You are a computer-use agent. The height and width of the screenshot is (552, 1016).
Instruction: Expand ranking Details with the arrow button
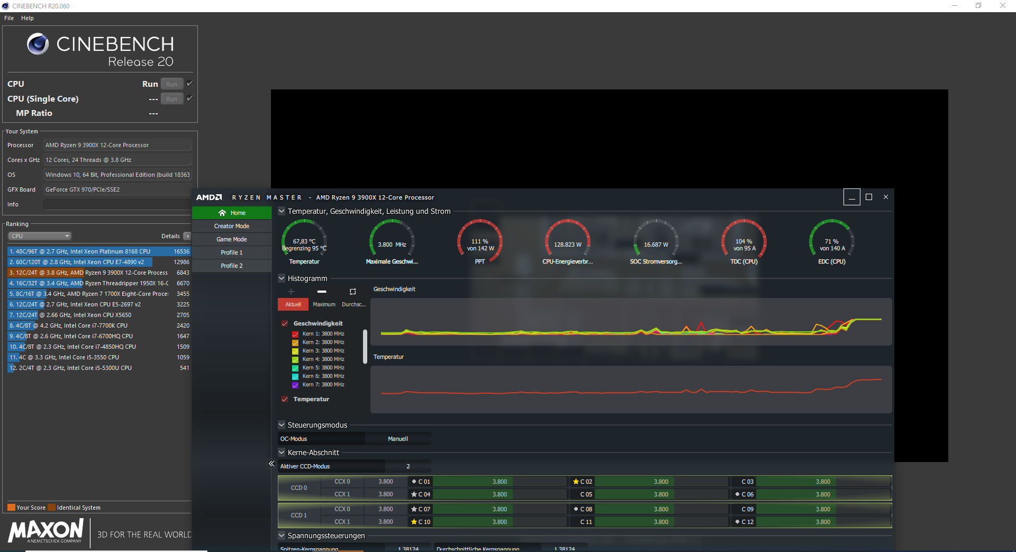tap(187, 236)
